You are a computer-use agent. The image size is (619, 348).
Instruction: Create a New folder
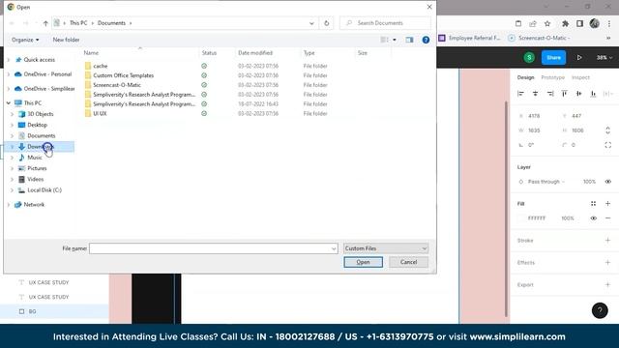(x=66, y=40)
